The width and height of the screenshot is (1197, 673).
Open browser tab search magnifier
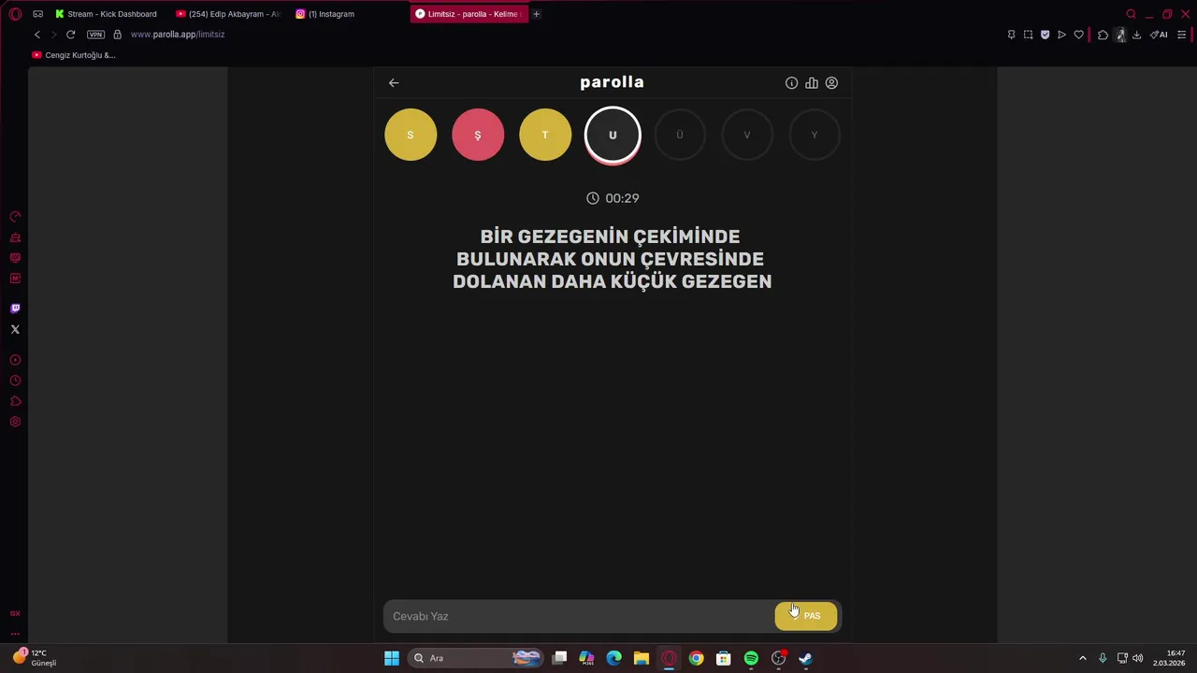coord(1131,14)
